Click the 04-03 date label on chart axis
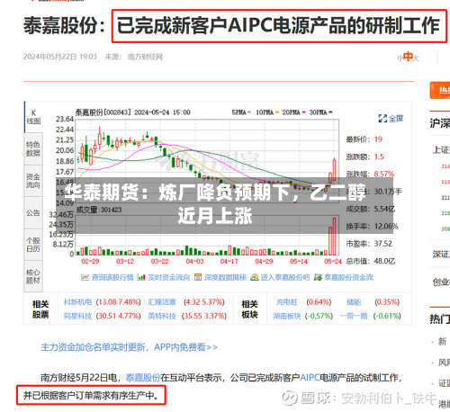The width and height of the screenshot is (450, 412). [194, 262]
